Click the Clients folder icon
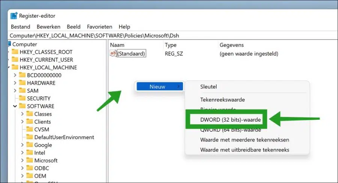The height and width of the screenshot is (183, 338). [x=30, y=121]
